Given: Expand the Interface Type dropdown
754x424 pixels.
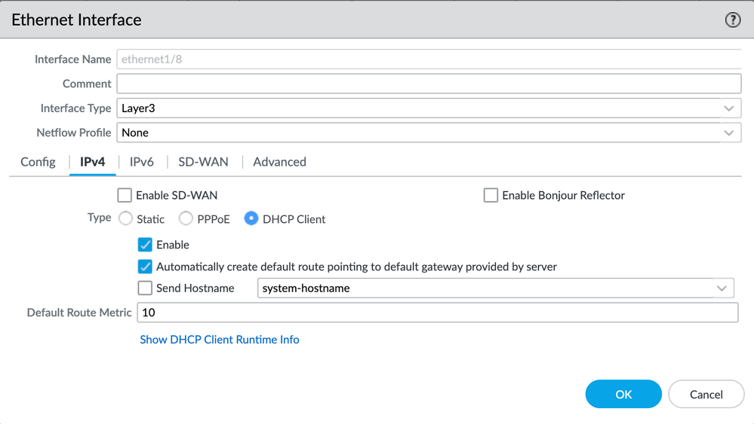Looking at the screenshot, I should tap(728, 108).
